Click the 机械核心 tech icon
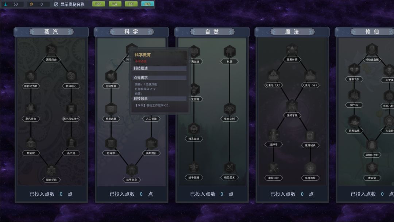 click(71, 77)
